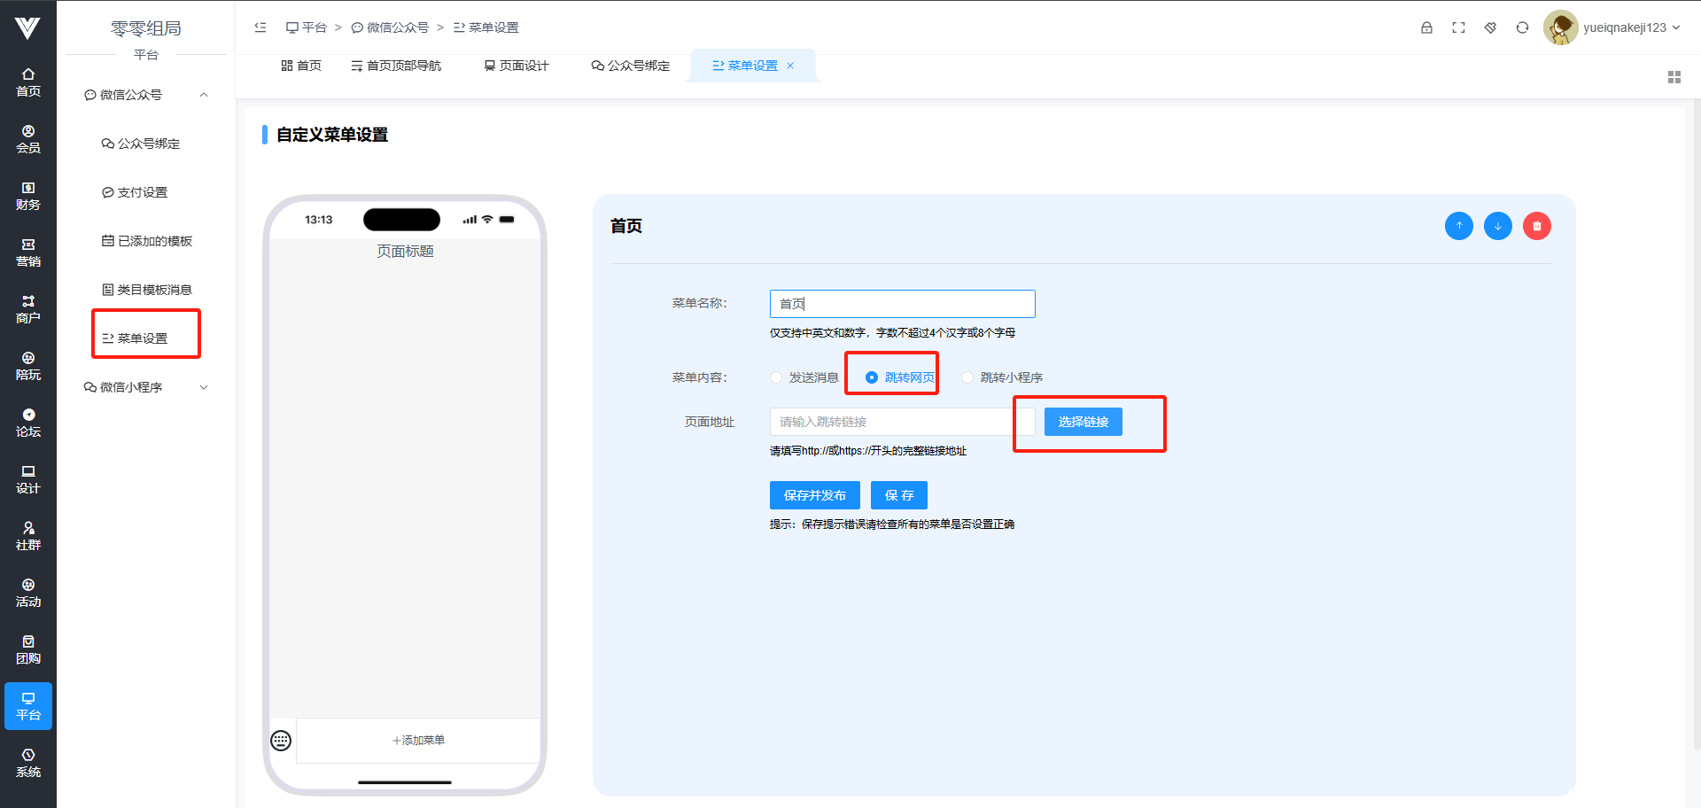Click the 选择链接 button
1701x808 pixels.
tap(1083, 422)
